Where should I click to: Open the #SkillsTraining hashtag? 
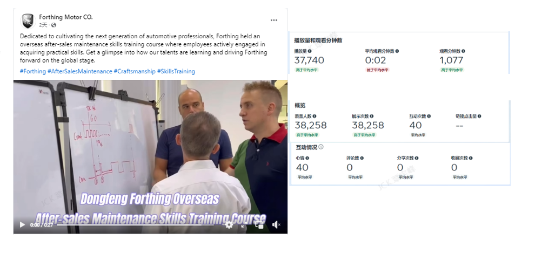tap(176, 71)
